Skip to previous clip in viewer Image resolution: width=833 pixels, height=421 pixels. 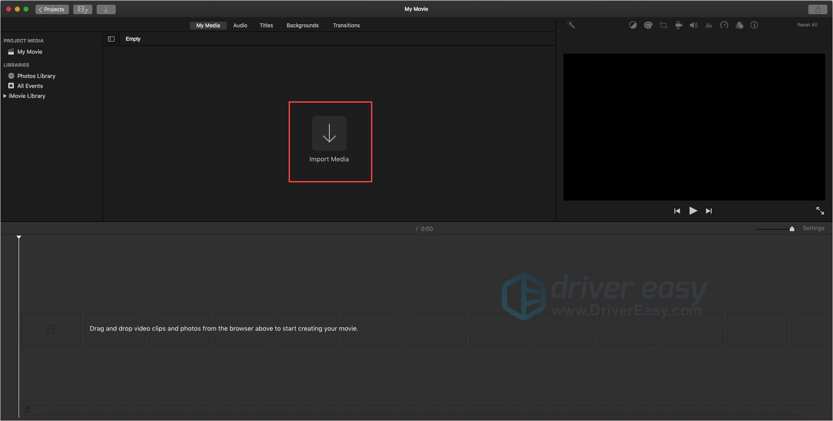click(677, 211)
